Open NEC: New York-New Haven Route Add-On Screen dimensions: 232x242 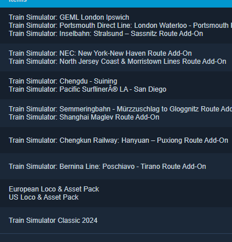point(100,53)
